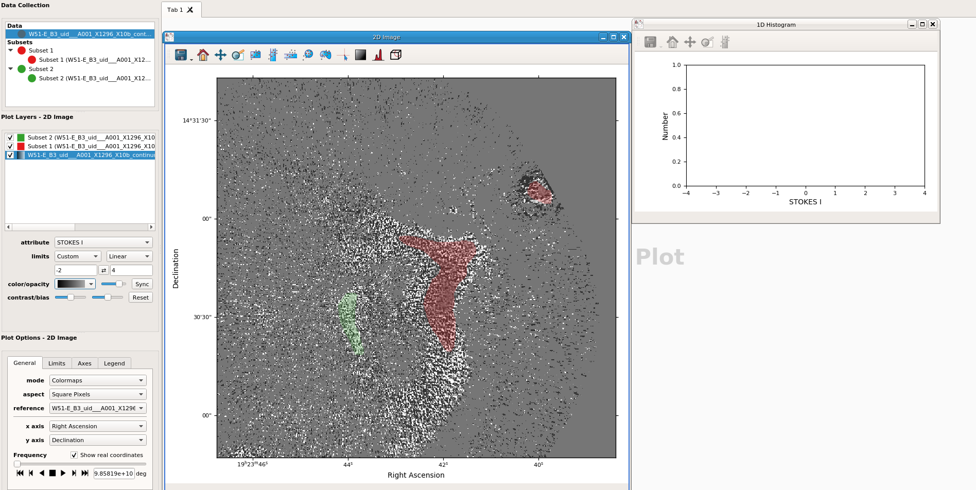Reset the contrast/bias settings
976x490 pixels.
click(140, 297)
